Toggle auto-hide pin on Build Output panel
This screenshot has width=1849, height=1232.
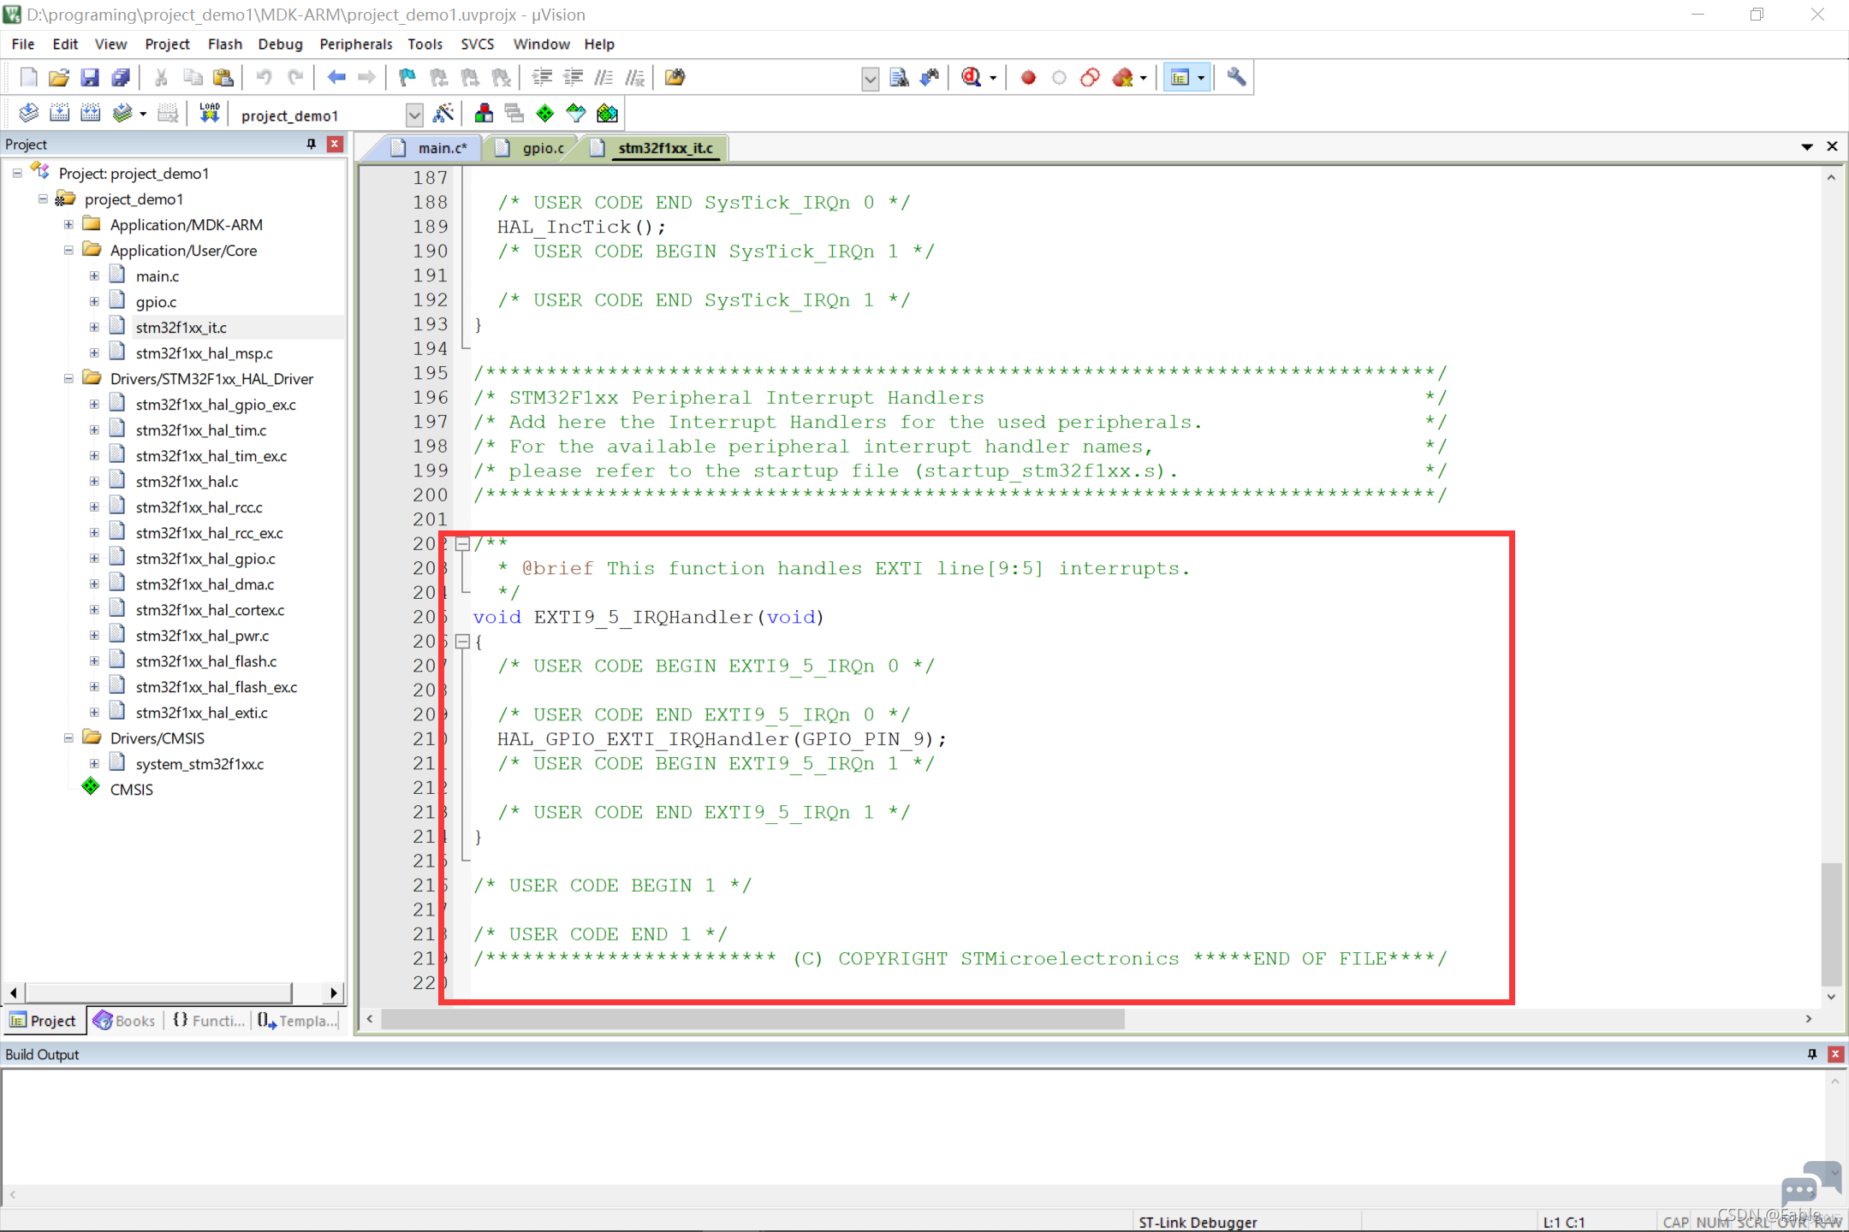(1811, 1054)
